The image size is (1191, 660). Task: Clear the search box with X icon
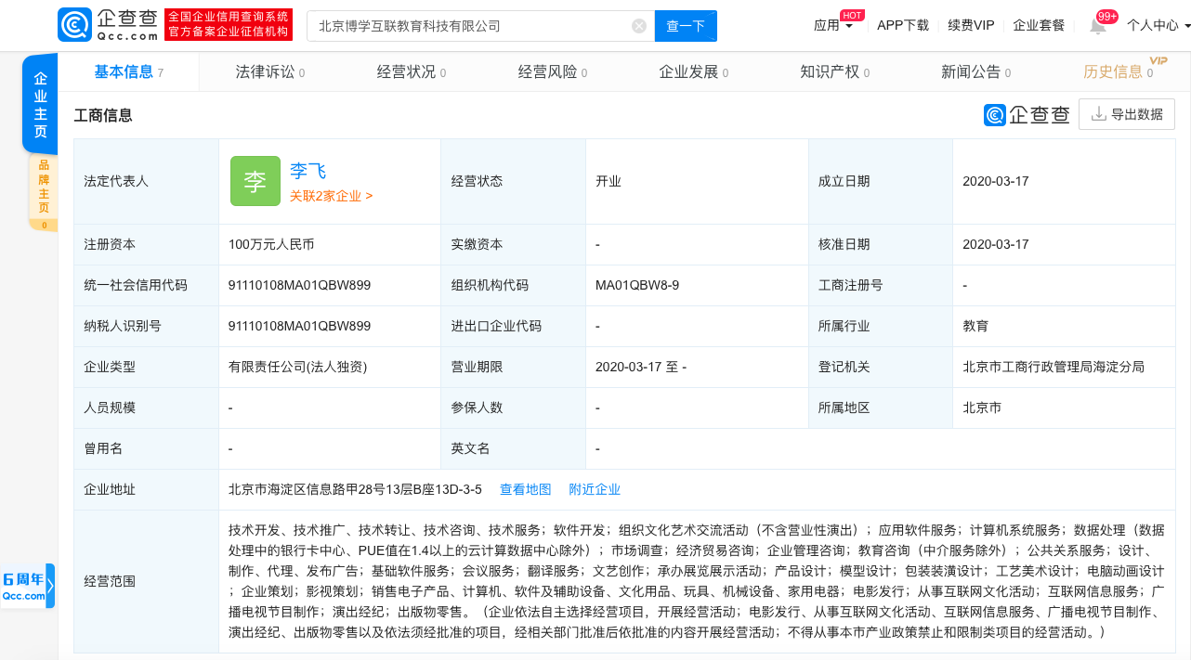[639, 26]
